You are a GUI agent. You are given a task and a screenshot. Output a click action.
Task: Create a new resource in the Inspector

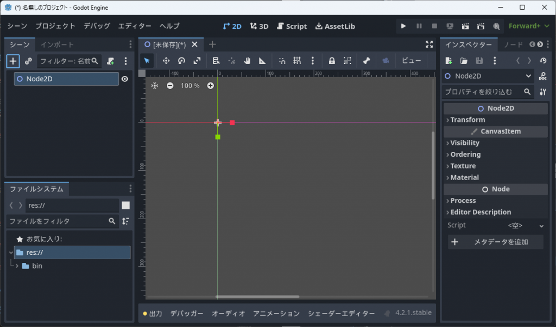[x=448, y=61]
